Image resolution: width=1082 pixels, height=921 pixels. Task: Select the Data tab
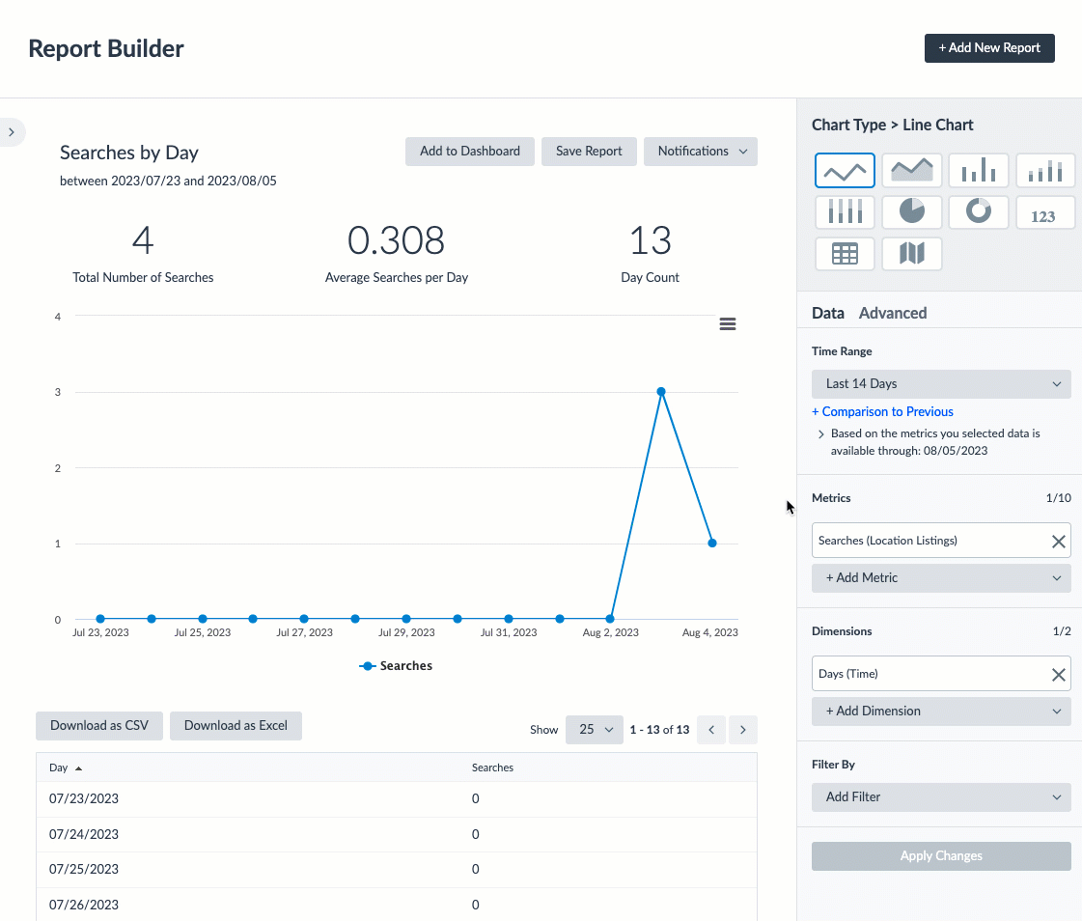[828, 312]
